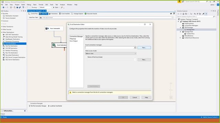This screenshot has width=220, height=123.
Task: Select OLE DB Destination toolbox item
Action: pyautogui.click(x=11, y=48)
